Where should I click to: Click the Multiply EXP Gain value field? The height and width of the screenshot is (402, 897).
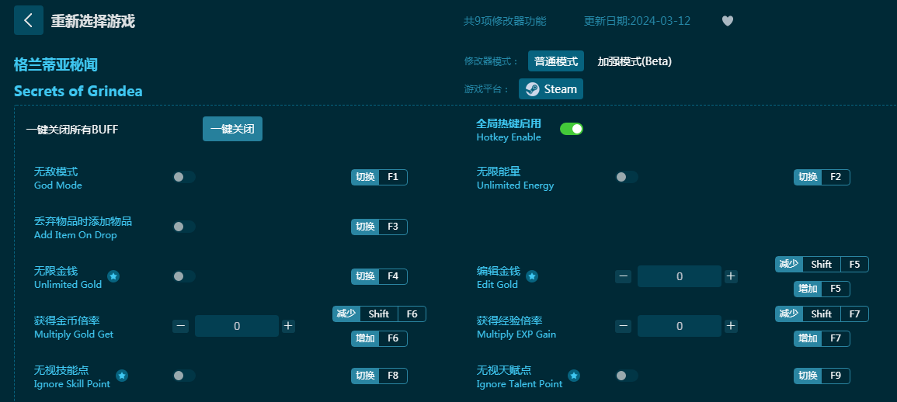tap(679, 326)
